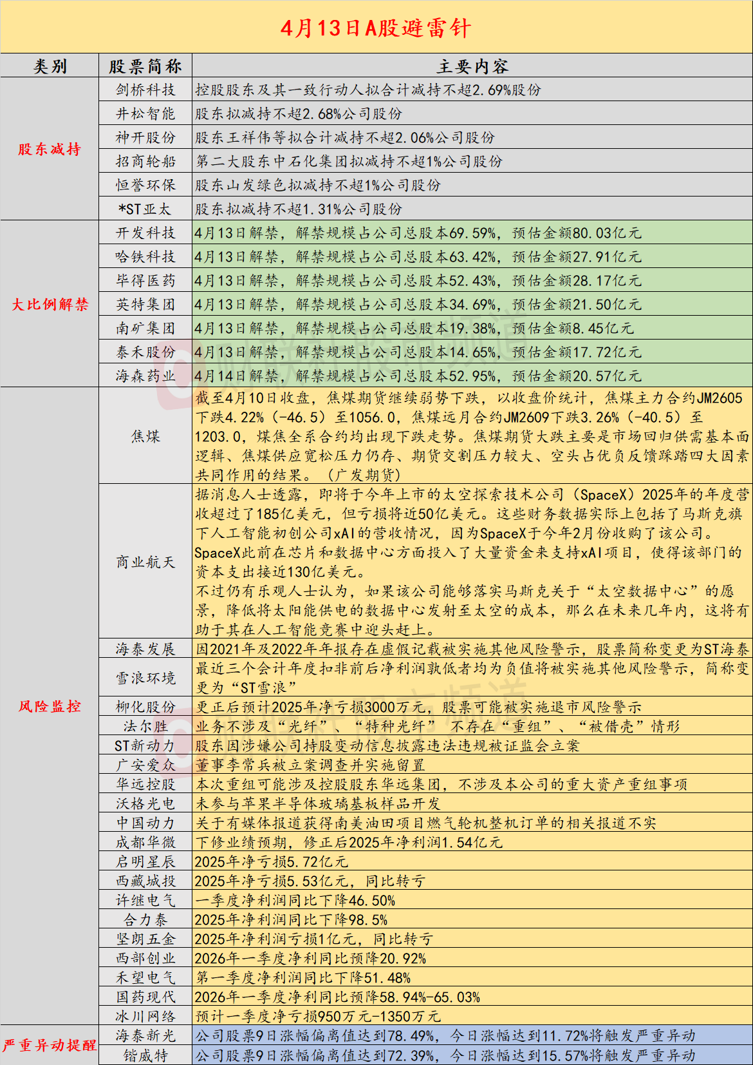Select the 类别 column header

[50, 66]
